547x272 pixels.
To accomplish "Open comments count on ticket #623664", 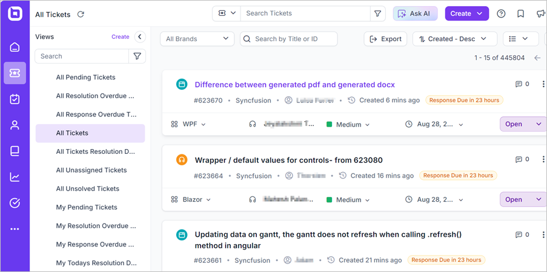I will click(522, 159).
